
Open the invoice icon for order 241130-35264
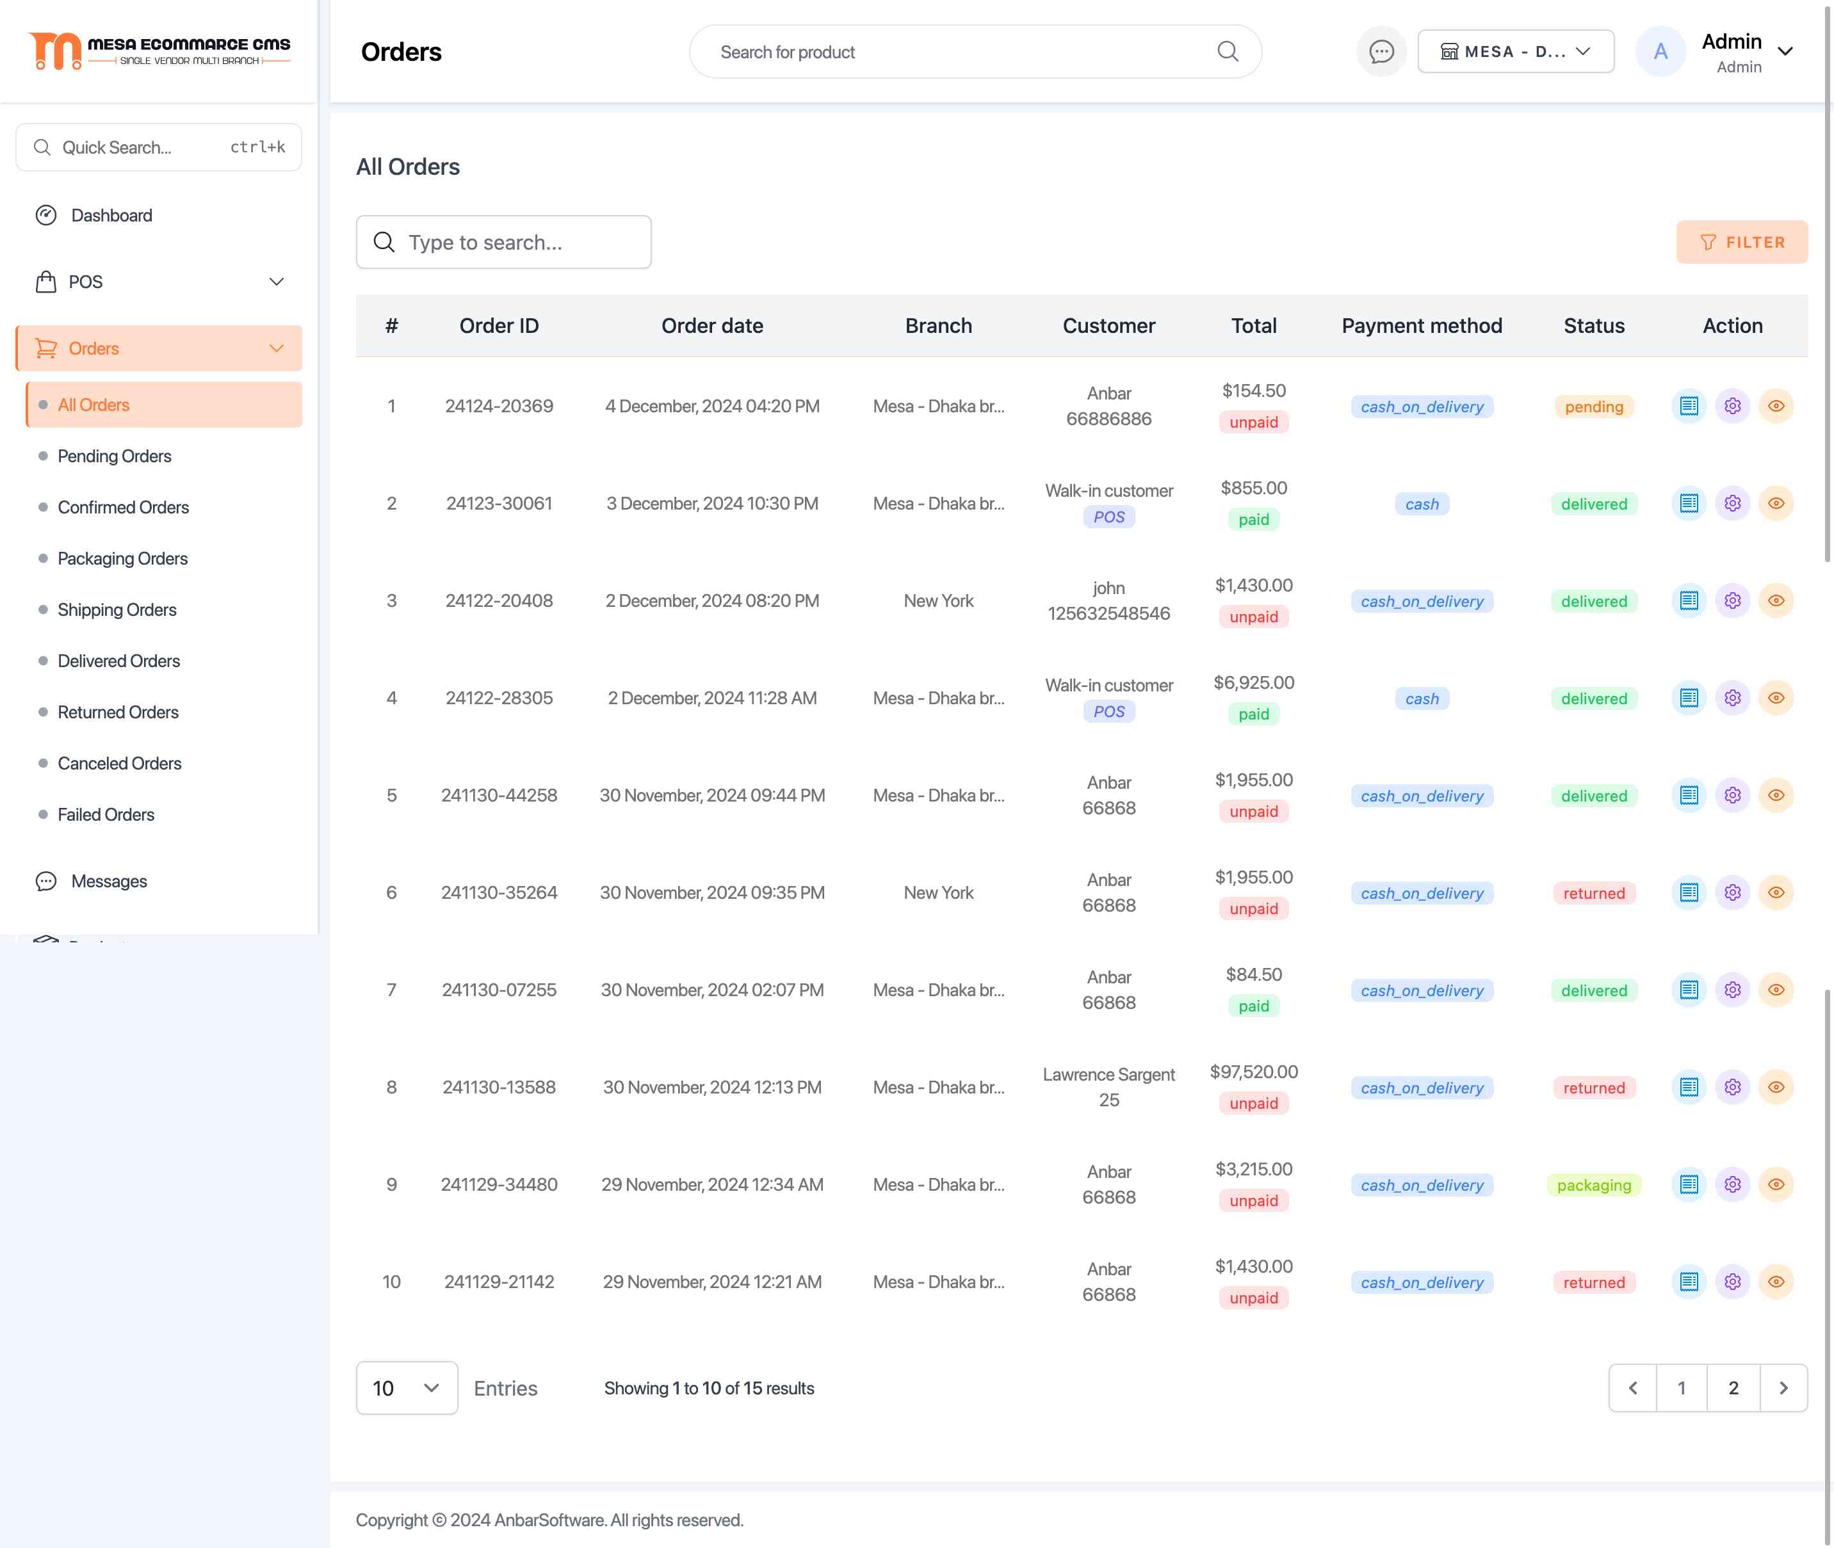click(1688, 893)
